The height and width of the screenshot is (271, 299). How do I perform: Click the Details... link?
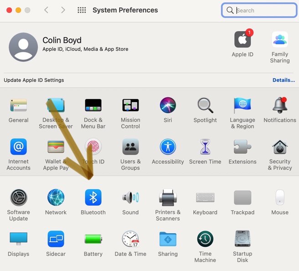pos(284,80)
